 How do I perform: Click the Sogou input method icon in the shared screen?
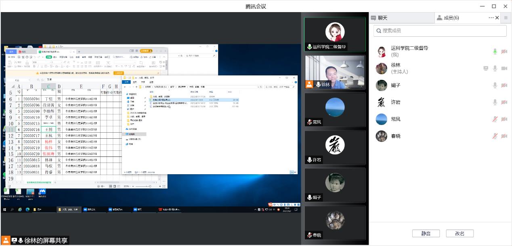coord(271,204)
